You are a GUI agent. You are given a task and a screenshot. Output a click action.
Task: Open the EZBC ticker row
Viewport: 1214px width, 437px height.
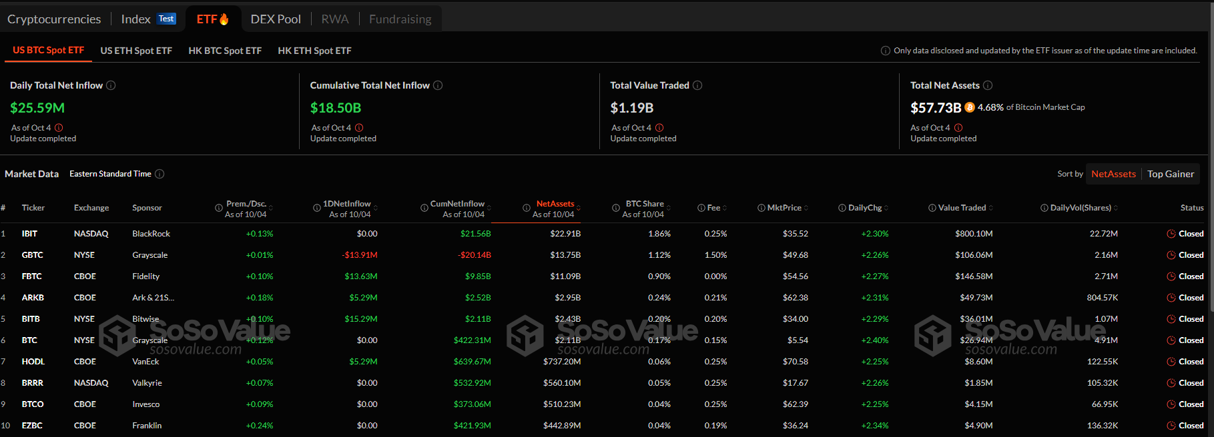(x=32, y=426)
